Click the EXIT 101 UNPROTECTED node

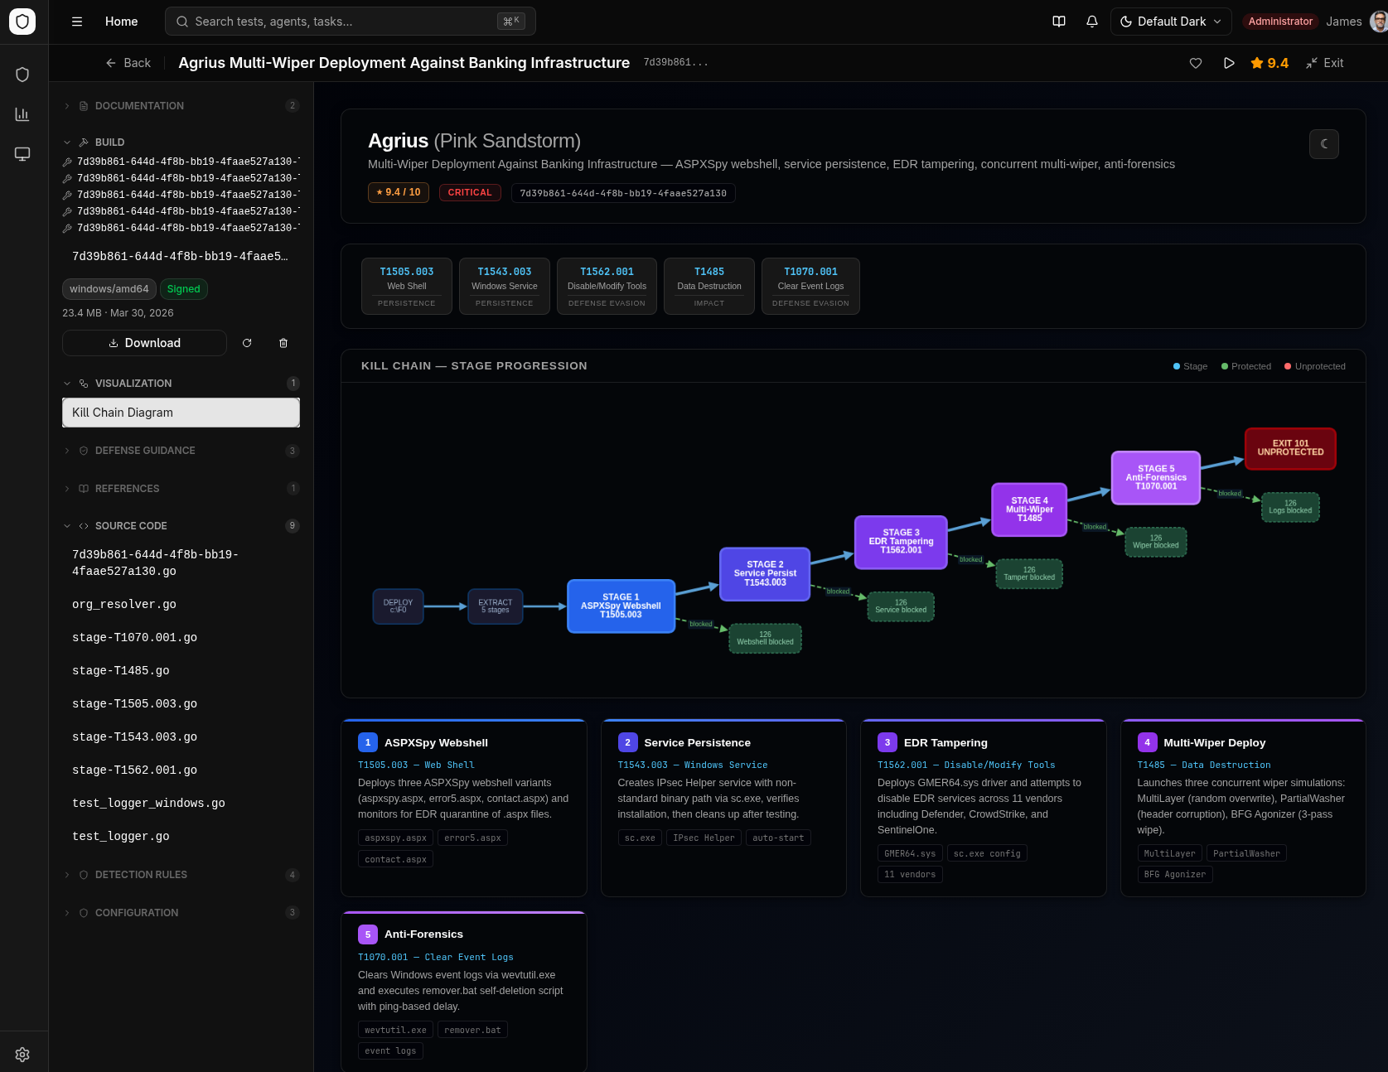click(x=1290, y=448)
